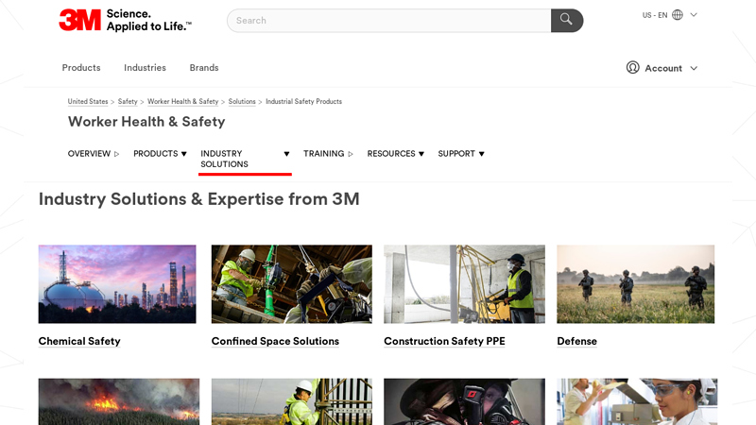This screenshot has width=756, height=425.
Task: Open the Construction Safety PPE link
Action: [x=444, y=341]
